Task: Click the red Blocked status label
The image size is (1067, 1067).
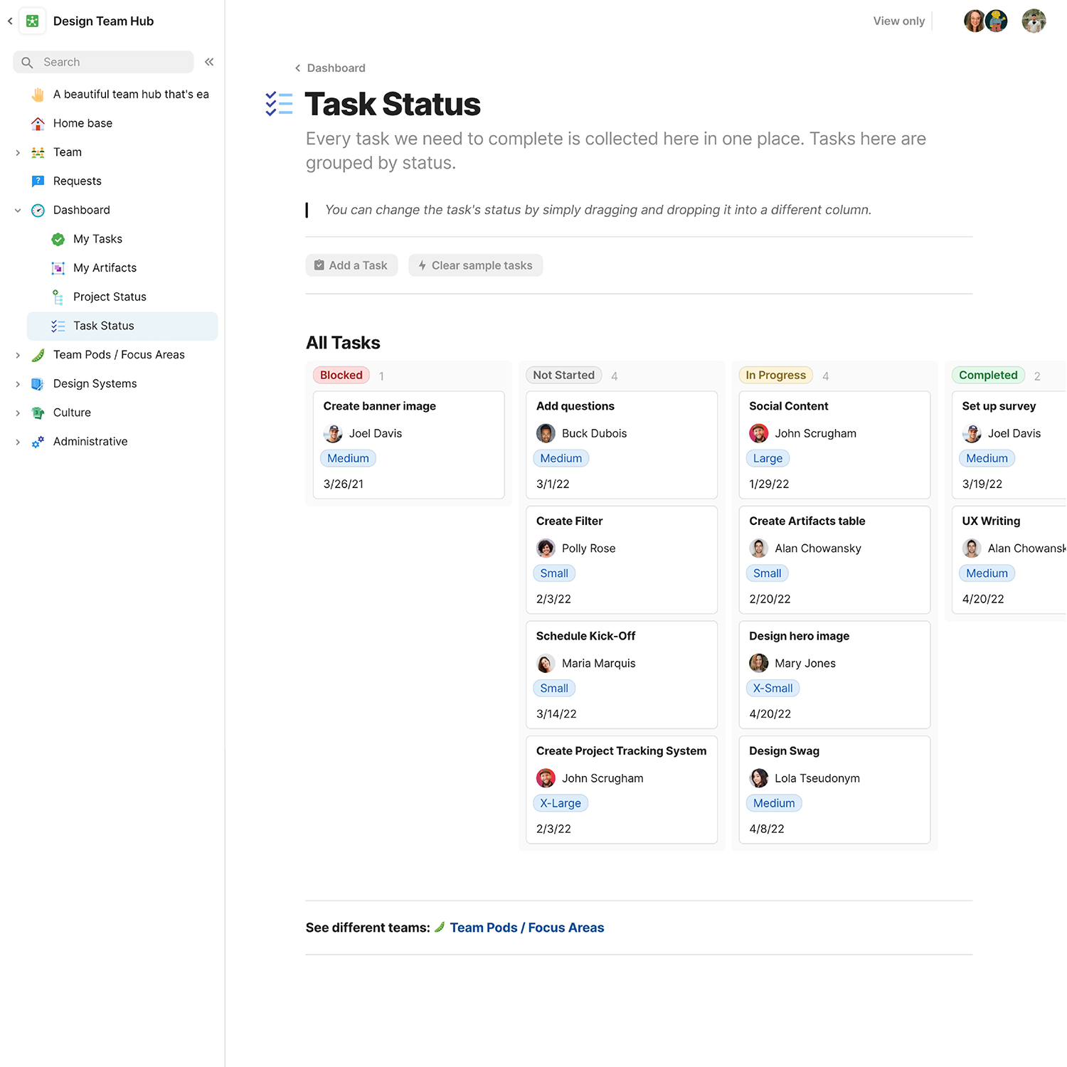Action: [341, 376]
